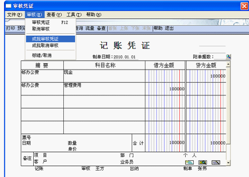Screen dimensions: 249x177
Task: Click the summary cell in the 管理费用 row
Action: (x=42, y=89)
